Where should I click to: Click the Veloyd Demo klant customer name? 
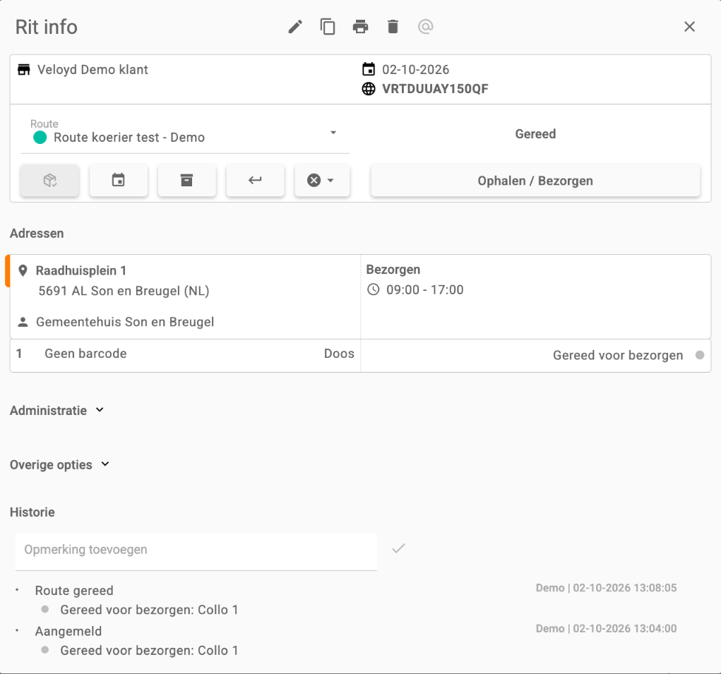93,69
